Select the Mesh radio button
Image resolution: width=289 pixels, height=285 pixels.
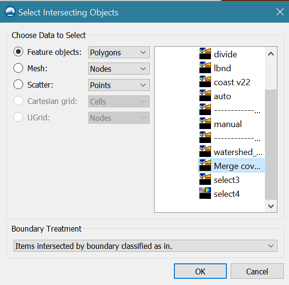pos(18,68)
